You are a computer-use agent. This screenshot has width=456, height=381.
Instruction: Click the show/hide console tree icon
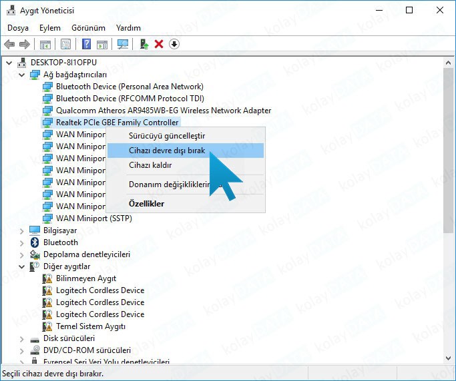click(x=45, y=45)
